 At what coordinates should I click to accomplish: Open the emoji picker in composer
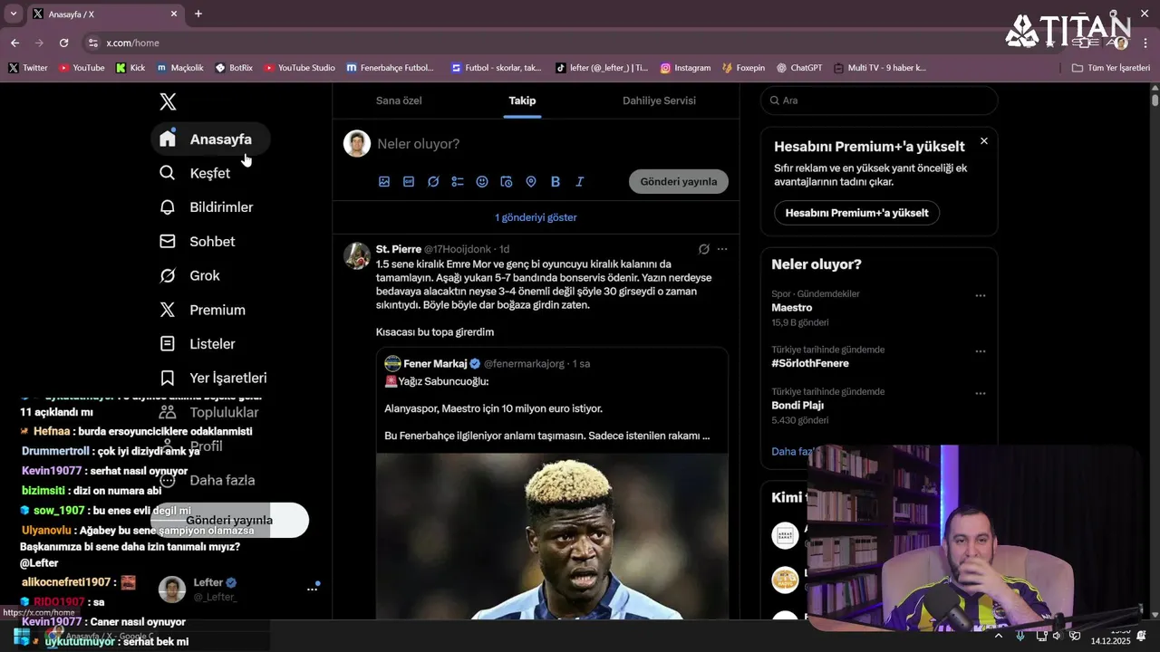pos(482,181)
